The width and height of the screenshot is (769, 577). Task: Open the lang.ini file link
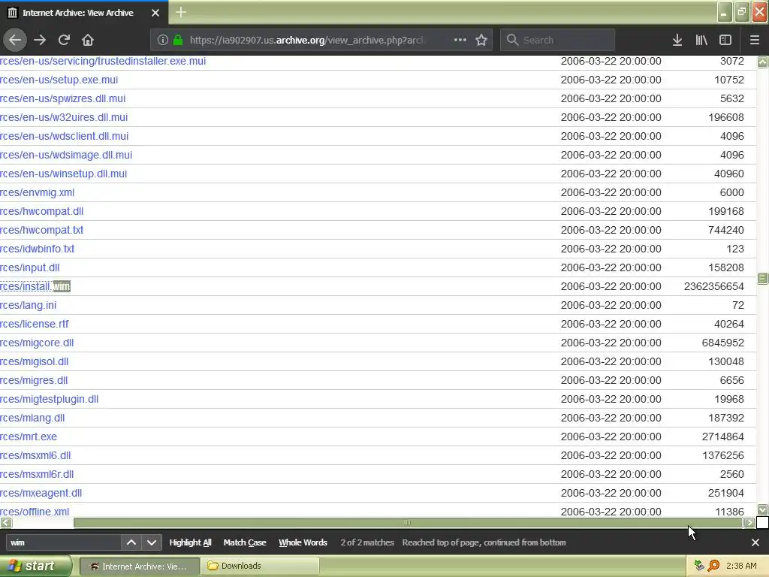[x=28, y=305]
